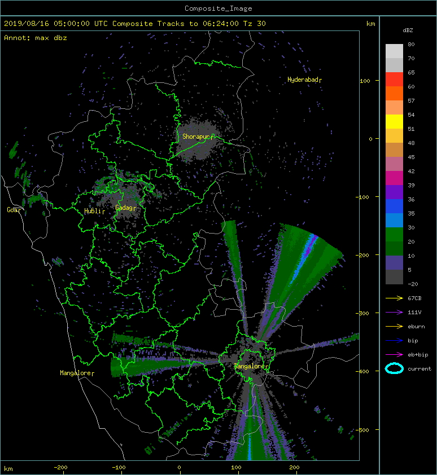Click the 'km' unit label at the bottom-left
Image resolution: width=437 pixels, height=475 pixels.
click(x=8, y=469)
